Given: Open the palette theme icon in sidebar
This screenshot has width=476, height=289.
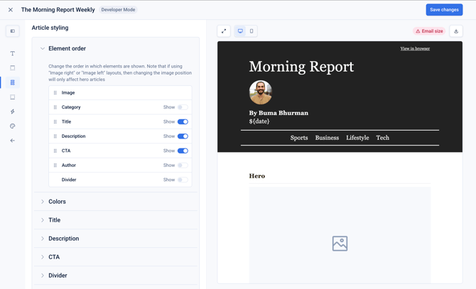Looking at the screenshot, I should [x=13, y=126].
